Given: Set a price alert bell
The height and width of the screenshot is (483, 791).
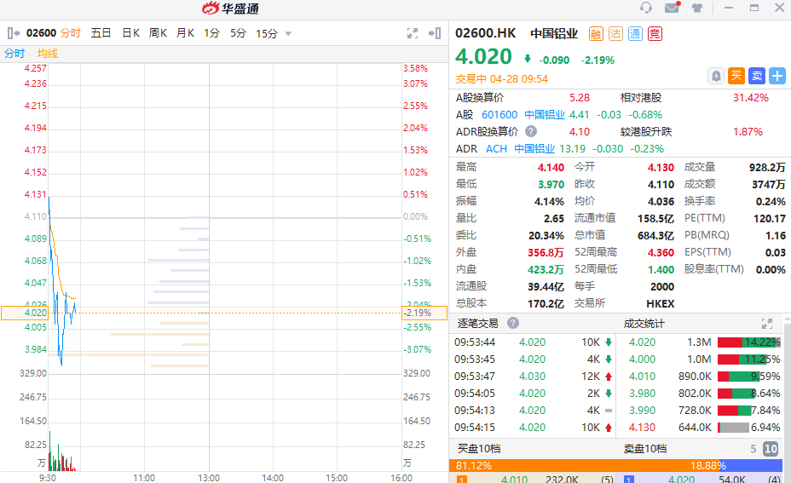Looking at the screenshot, I should [x=716, y=76].
